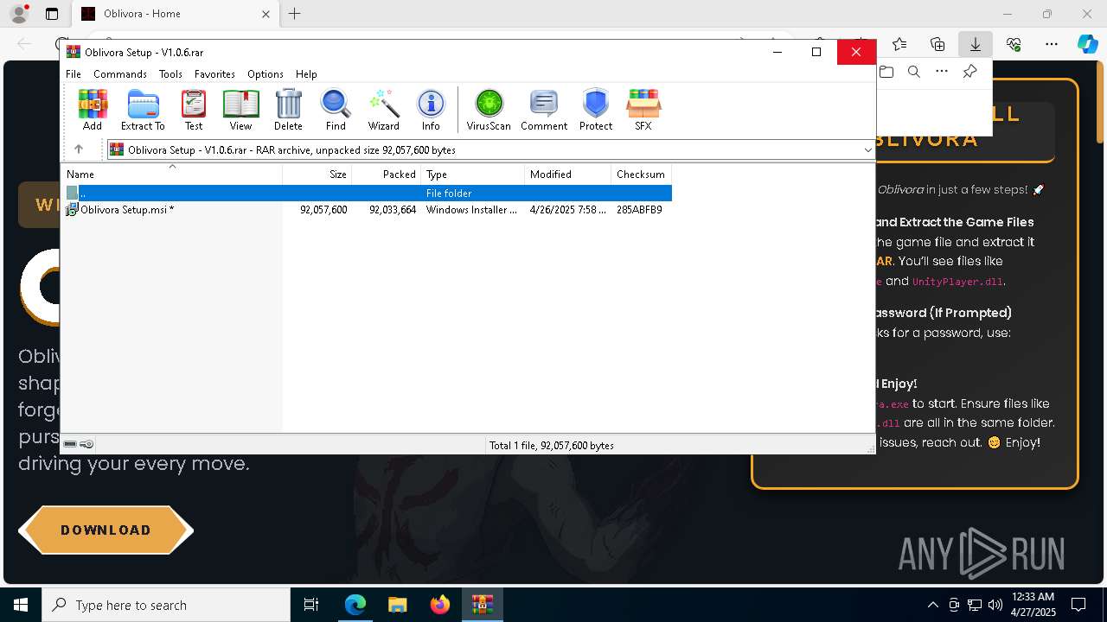Click the status bar key icon
1107x622 pixels.
pos(86,444)
